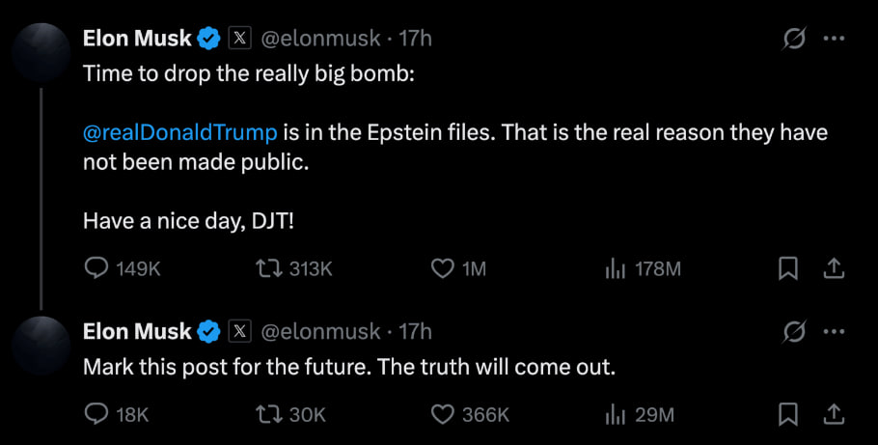878x445 pixels.
Task: Click the Grok icon on second post
Action: [x=795, y=331]
